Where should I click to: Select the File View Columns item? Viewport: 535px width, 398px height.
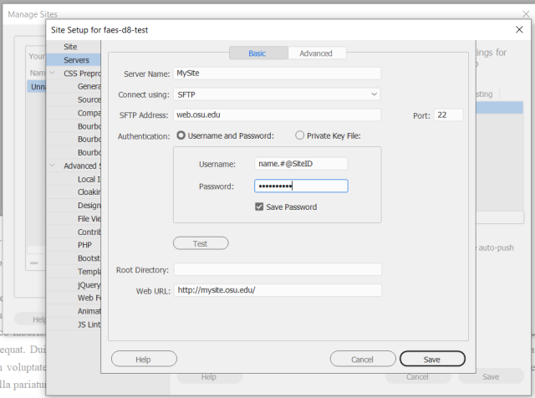(89, 219)
